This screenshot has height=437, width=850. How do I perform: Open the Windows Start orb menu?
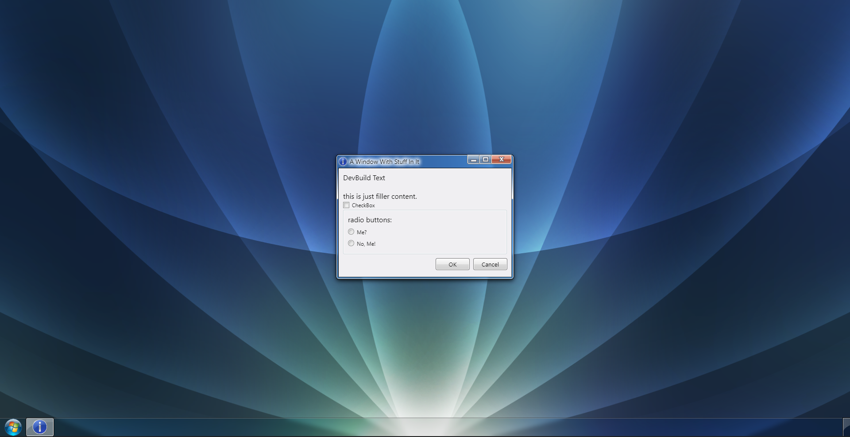13,427
